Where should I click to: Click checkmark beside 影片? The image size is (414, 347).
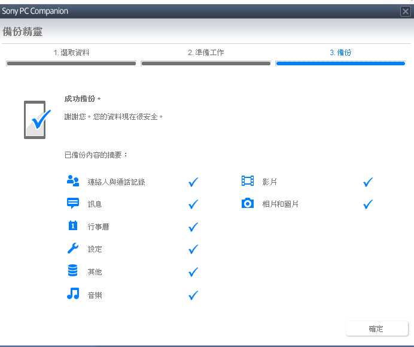(x=368, y=182)
